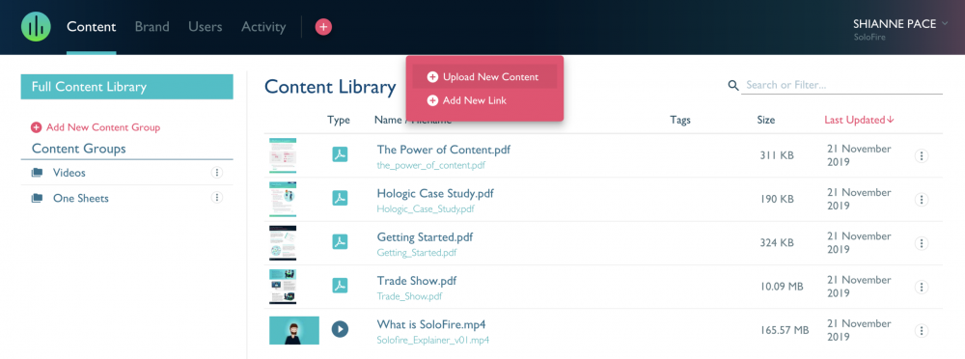Click filename Solofire_Explainer_v01.mp4
Image resolution: width=965 pixels, height=359 pixels.
pyautogui.click(x=433, y=340)
